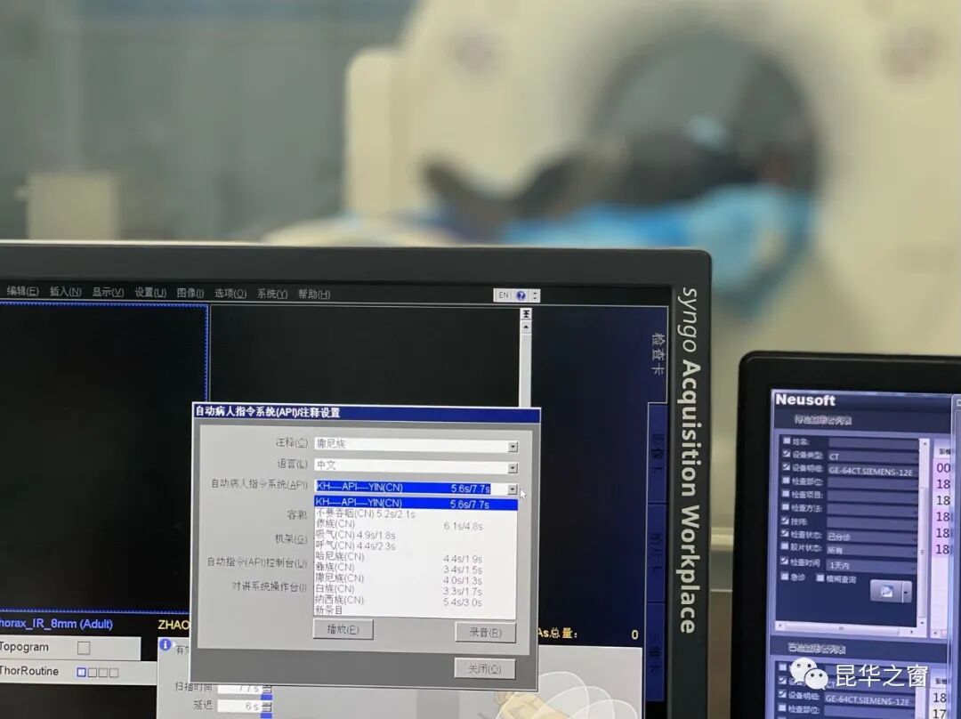Select 白族(CN) 3.3s/1.7s entry
The width and height of the screenshot is (961, 719).
(416, 589)
